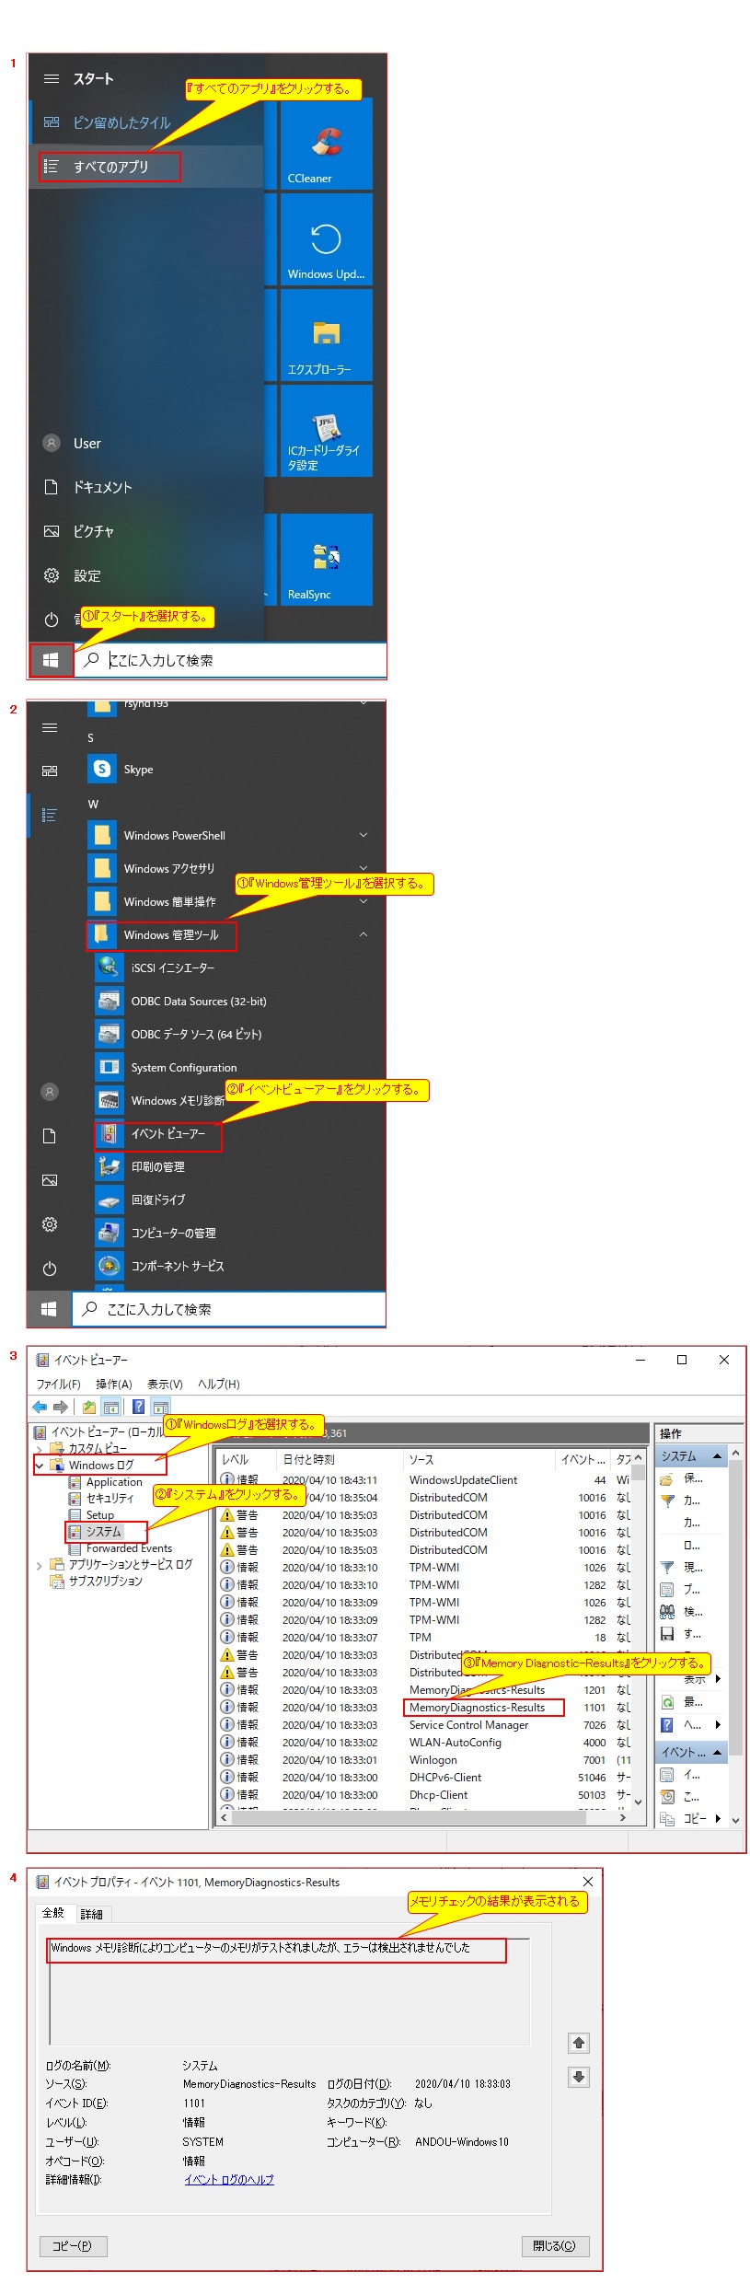
Task: Expand the Windows 簡単操作 folder chevron
Action: coord(363,901)
